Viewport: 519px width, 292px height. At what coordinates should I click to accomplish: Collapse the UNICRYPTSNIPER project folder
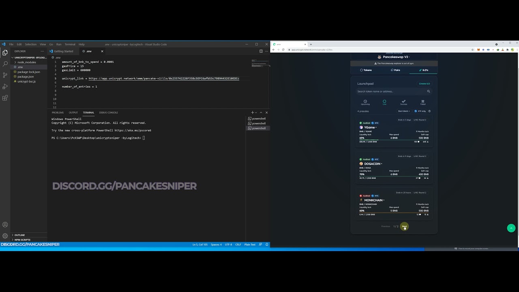coord(28,58)
